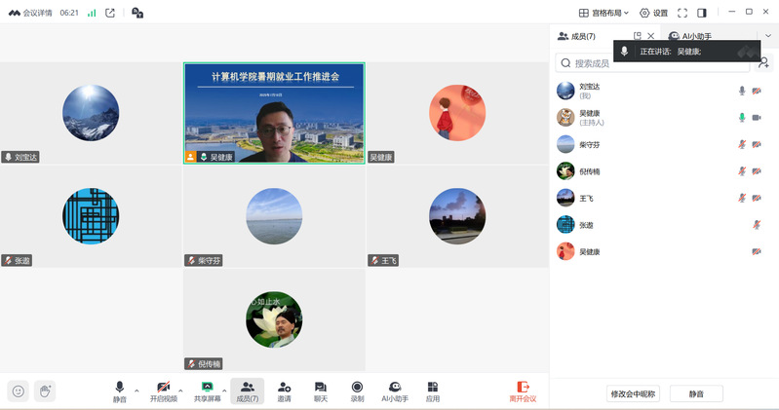
Task: Start 录制 recording
Action: pos(357,388)
